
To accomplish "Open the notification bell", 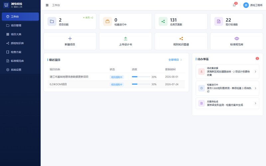I will pos(234,5).
